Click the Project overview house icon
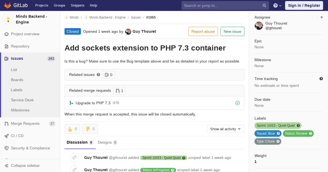Image resolution: width=328 pixels, height=172 pixels. click(x=7, y=34)
